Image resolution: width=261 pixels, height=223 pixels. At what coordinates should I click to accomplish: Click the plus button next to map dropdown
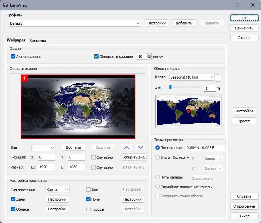218,78
